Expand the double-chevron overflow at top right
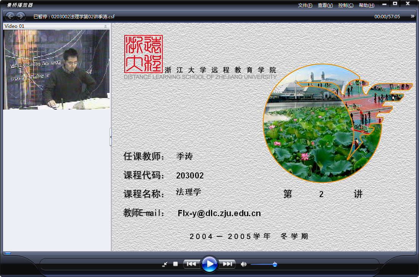The width and height of the screenshot is (419, 277). click(x=412, y=17)
